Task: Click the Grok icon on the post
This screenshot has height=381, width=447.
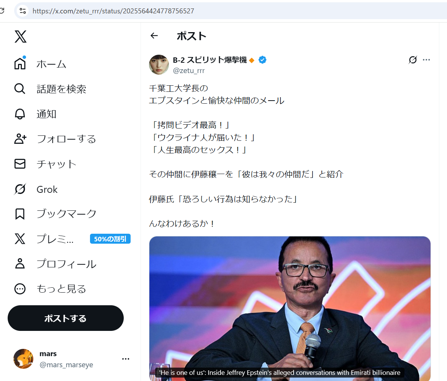Action: click(413, 60)
